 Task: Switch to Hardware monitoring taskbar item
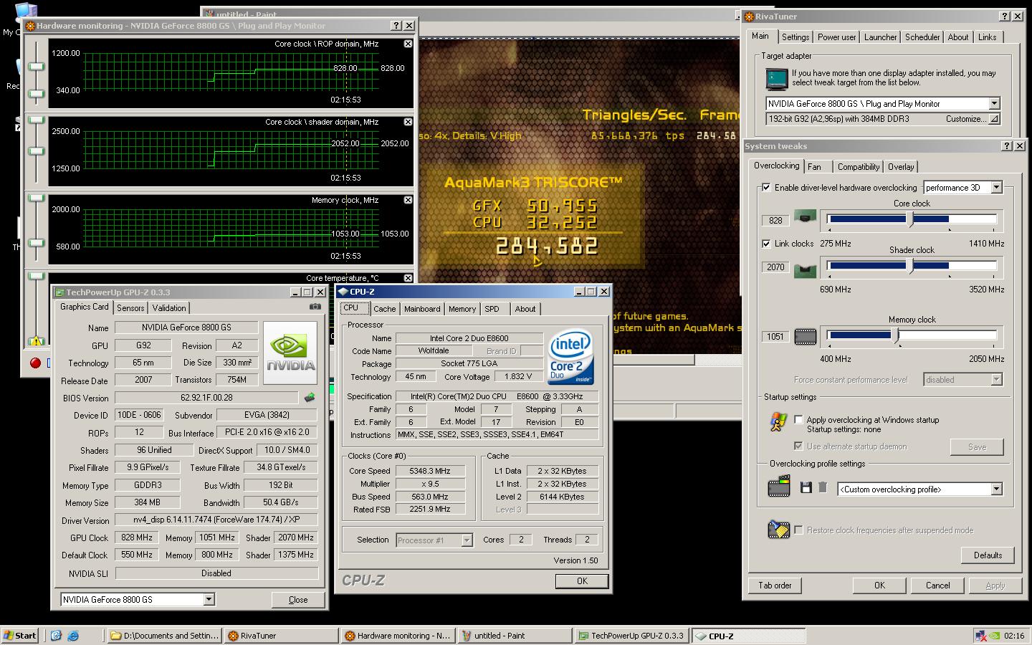coord(398,635)
